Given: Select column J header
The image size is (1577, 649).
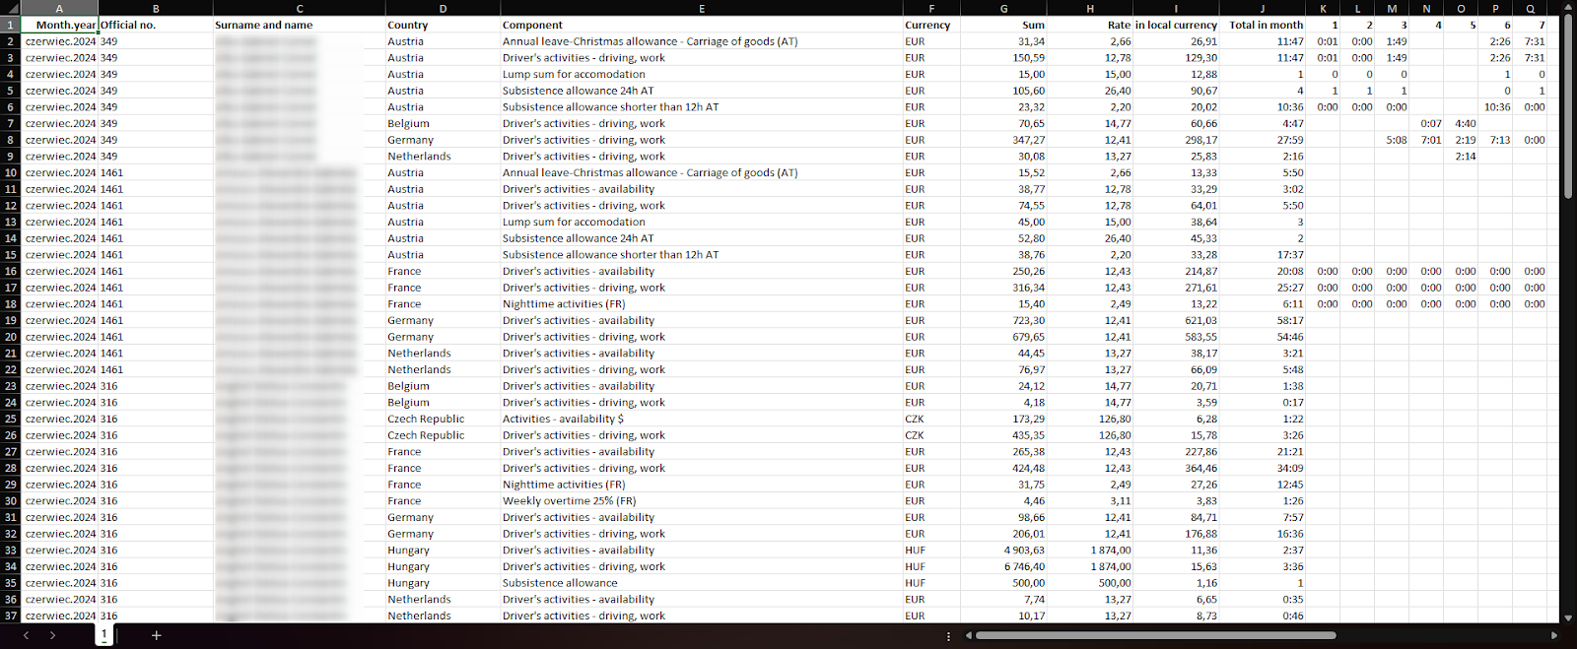Looking at the screenshot, I should coord(1262,8).
